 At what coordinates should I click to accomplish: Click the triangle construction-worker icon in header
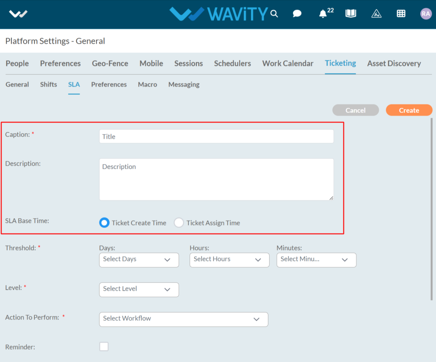376,14
